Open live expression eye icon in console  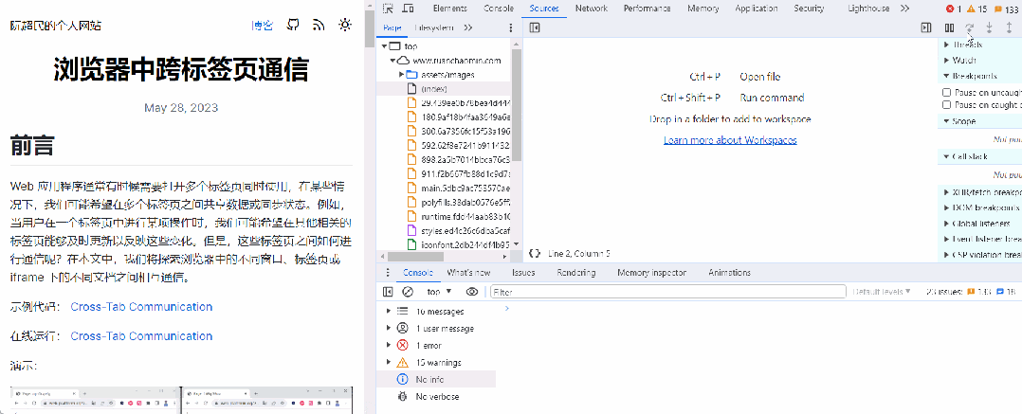[x=472, y=292]
